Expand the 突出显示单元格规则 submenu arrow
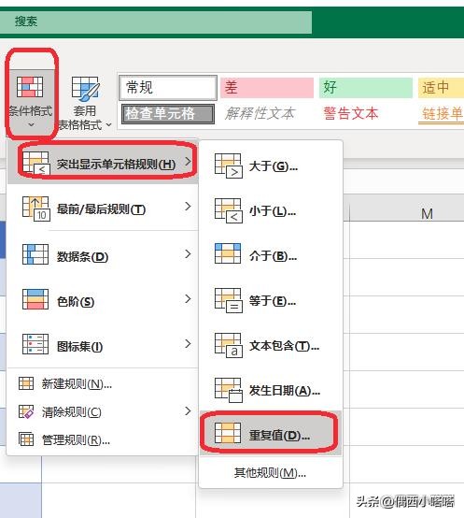Image resolution: width=464 pixels, height=518 pixels. click(x=188, y=161)
